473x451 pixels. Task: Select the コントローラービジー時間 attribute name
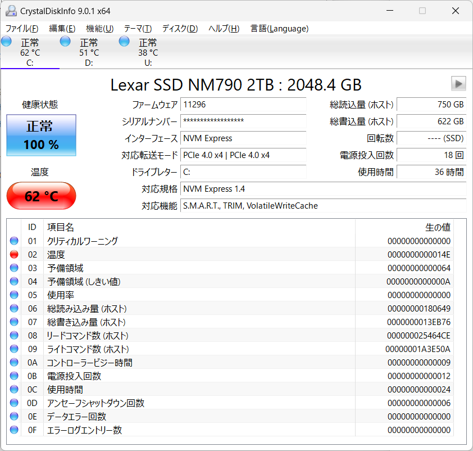coord(89,363)
